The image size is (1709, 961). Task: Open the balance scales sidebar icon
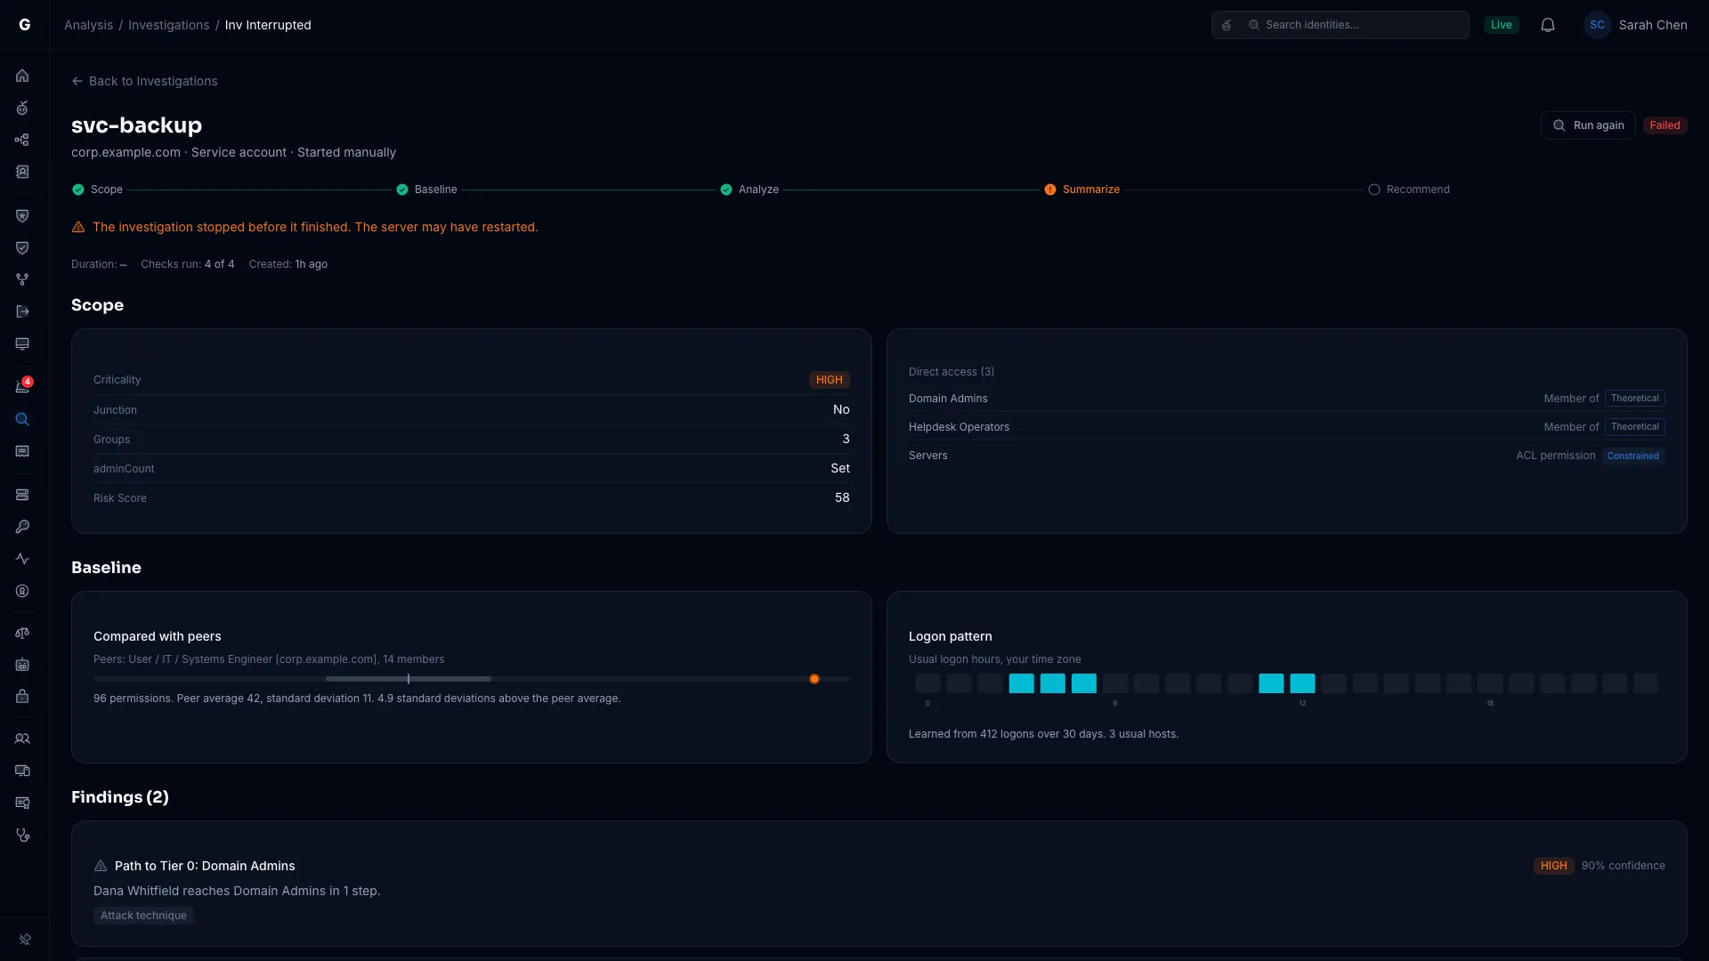click(22, 633)
